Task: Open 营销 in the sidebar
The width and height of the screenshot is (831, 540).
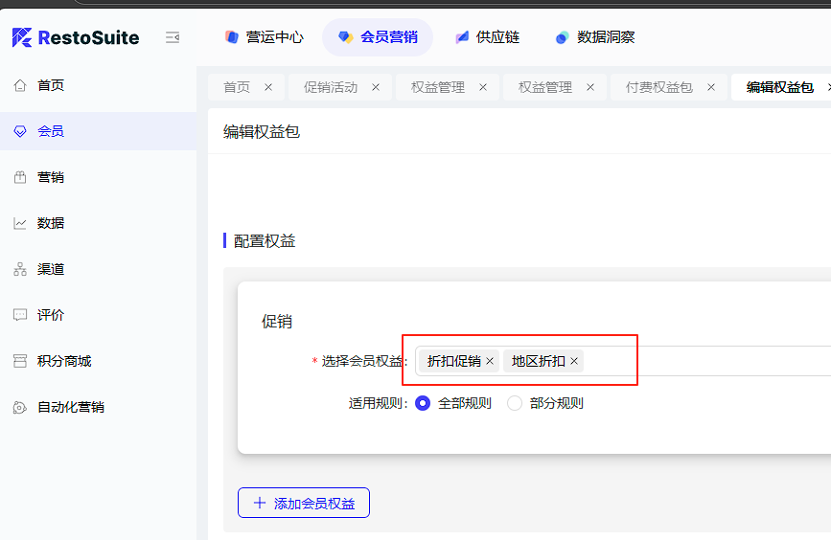Action: [98, 177]
